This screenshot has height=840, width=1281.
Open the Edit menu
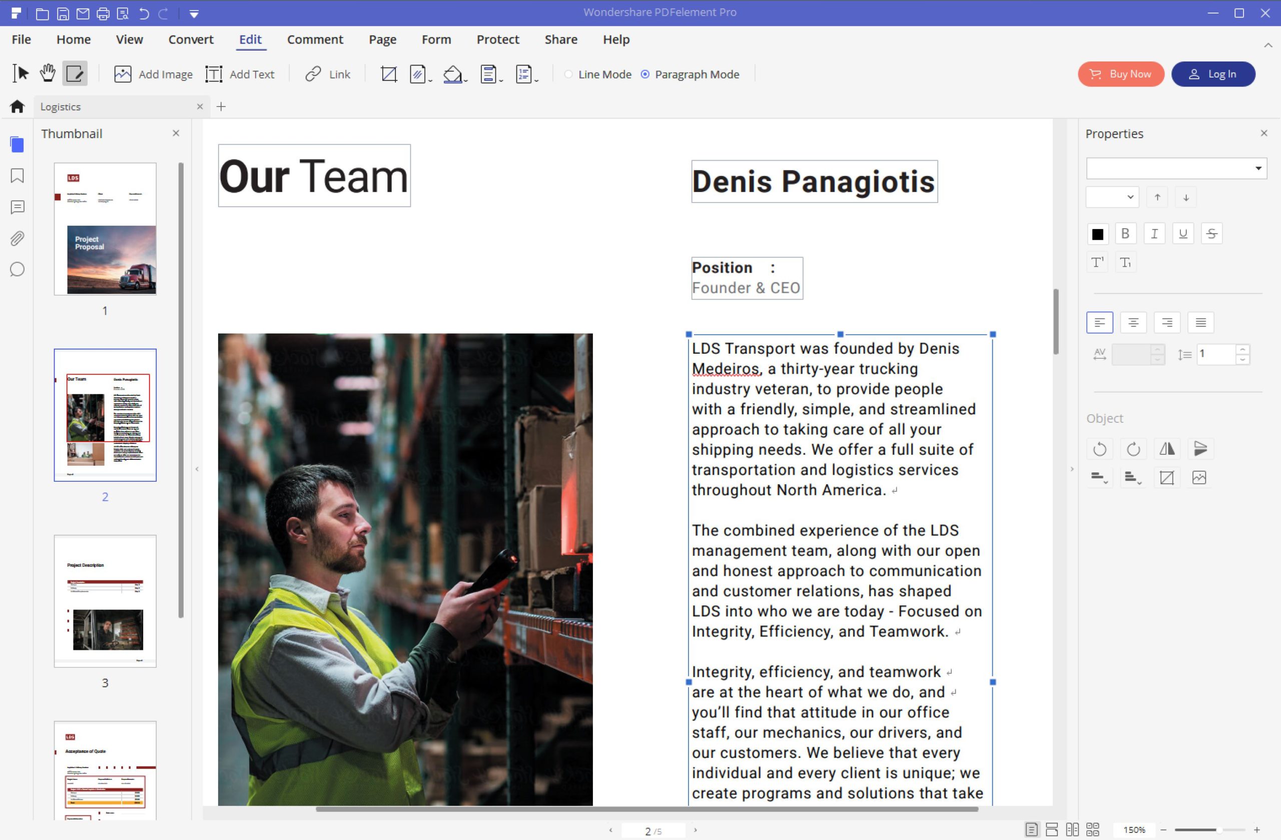coord(250,40)
